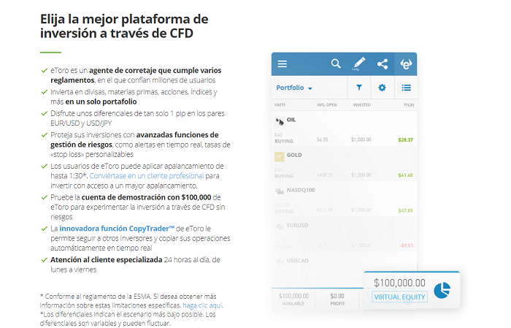Viewport: 511px width, 328px height.
Task: Select the GOLD instrument name
Action: (294, 155)
